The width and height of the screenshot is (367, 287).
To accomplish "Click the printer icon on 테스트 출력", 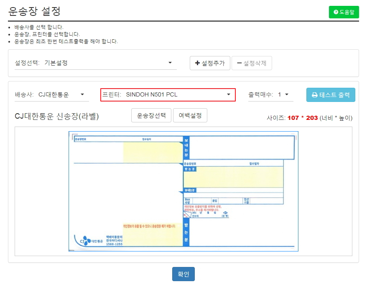I will pyautogui.click(x=315, y=95).
